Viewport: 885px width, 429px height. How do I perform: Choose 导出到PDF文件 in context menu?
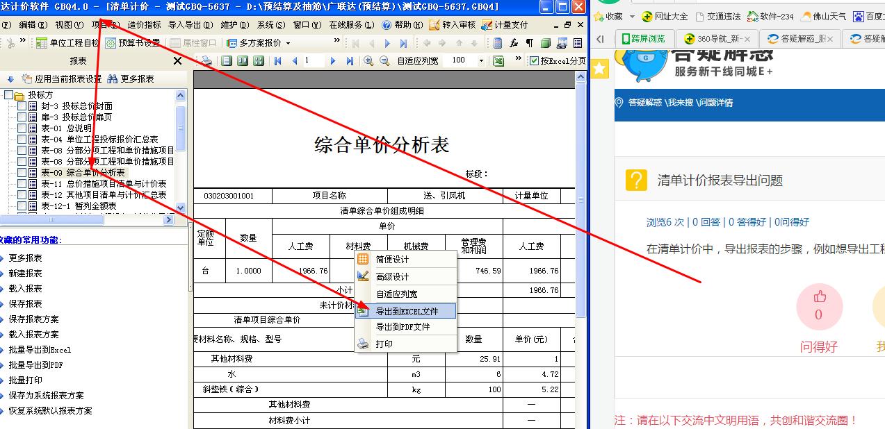(x=406, y=327)
